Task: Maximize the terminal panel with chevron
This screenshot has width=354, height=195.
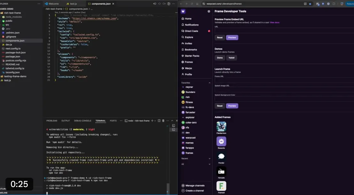Action: (x=172, y=121)
